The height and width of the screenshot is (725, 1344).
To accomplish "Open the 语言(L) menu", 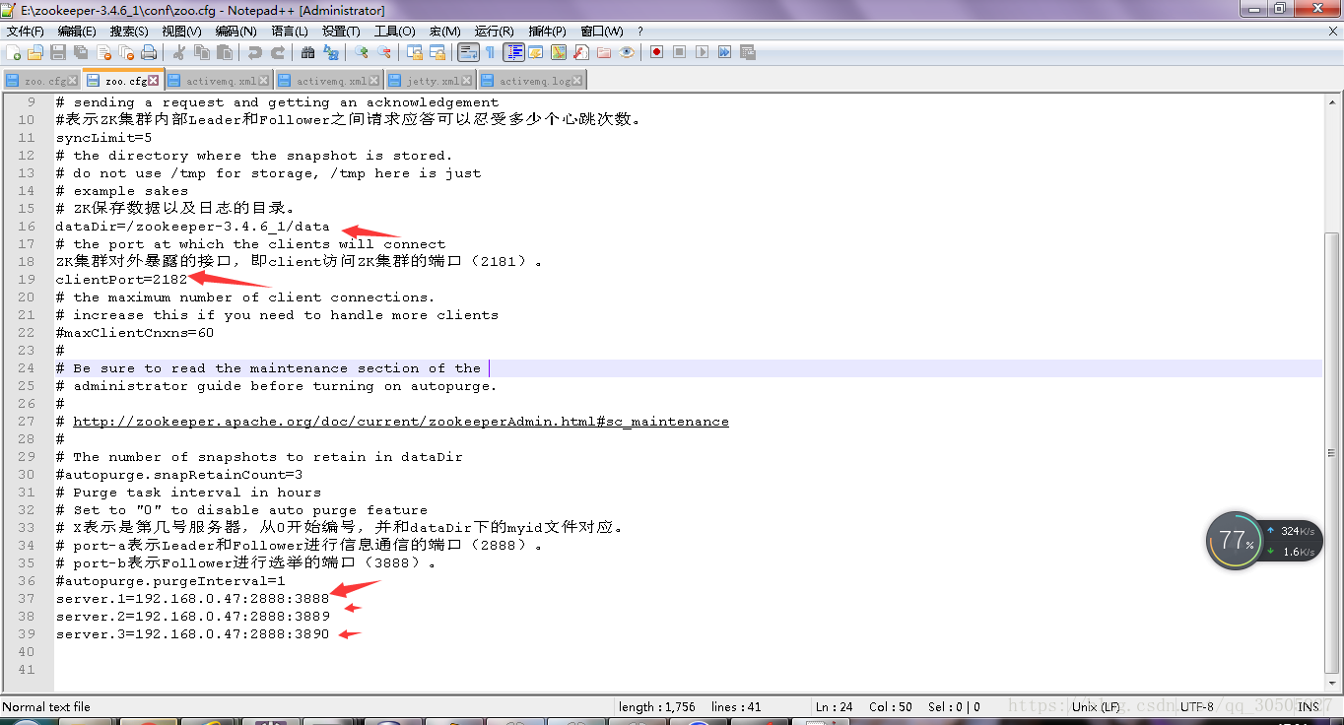I will point(290,32).
